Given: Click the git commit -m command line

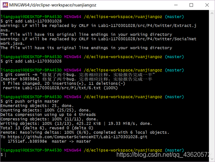Looking at the screenshot, I should point(78,74).
